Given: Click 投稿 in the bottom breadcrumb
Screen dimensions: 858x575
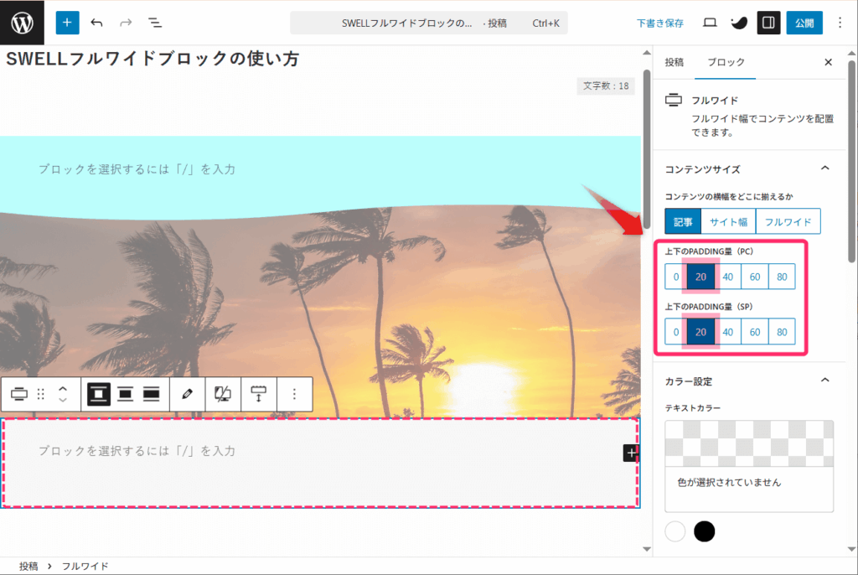Looking at the screenshot, I should 28,567.
